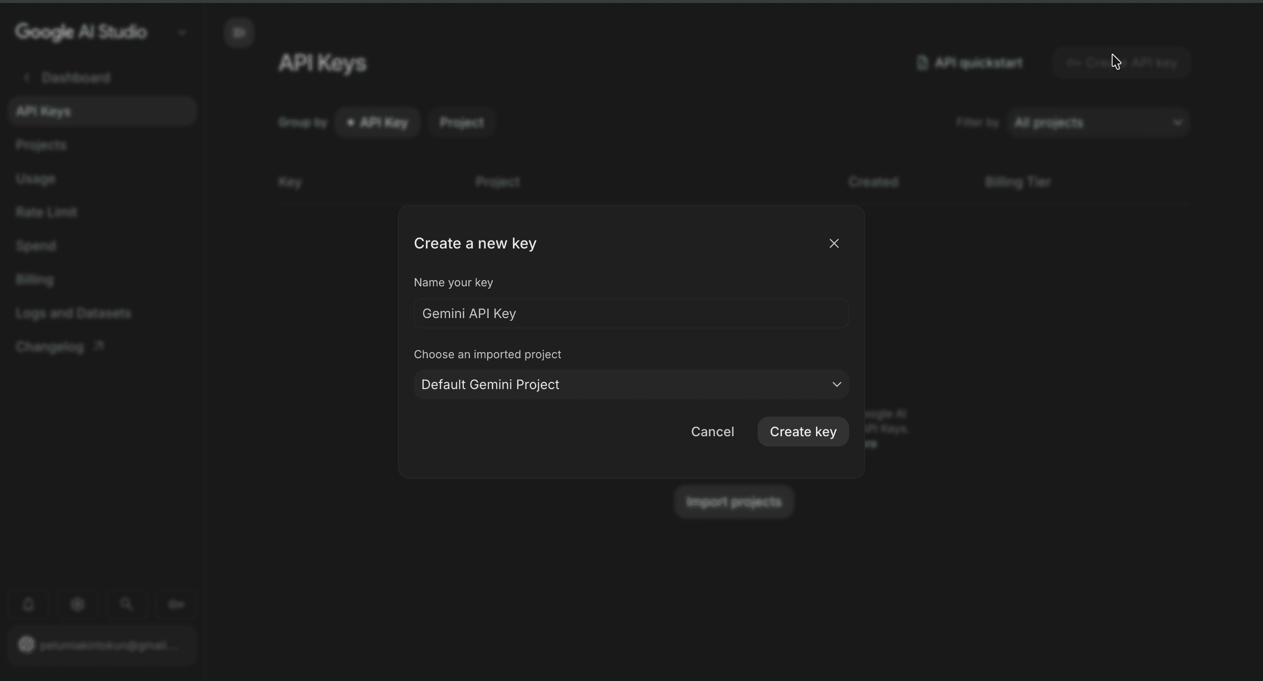Click the Create API key button at top right
1263x681 pixels.
1121,63
